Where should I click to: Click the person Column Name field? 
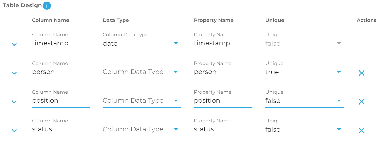pyautogui.click(x=60, y=72)
